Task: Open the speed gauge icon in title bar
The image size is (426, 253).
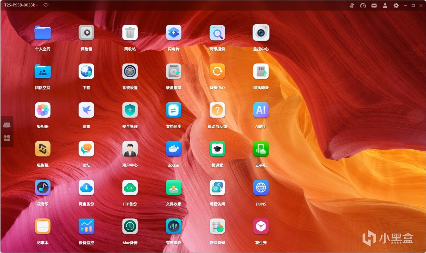Action: point(363,5)
